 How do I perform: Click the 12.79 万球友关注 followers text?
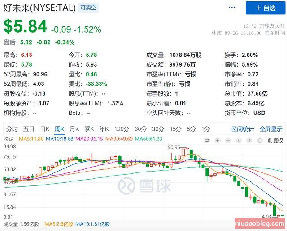[264, 26]
